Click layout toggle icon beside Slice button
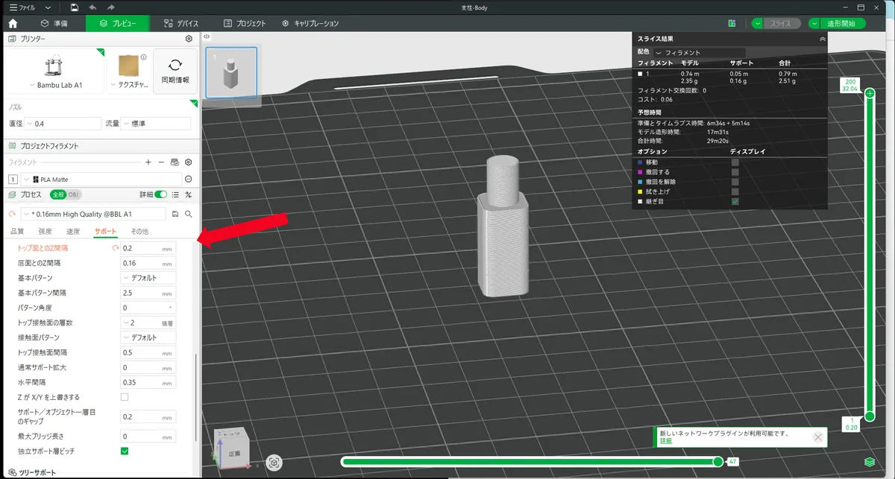 click(x=732, y=23)
